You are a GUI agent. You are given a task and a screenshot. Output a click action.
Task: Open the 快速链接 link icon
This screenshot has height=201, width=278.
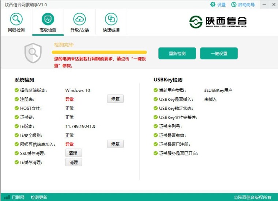111,19
